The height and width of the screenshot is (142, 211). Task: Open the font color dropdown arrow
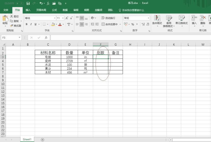(x=63, y=24)
